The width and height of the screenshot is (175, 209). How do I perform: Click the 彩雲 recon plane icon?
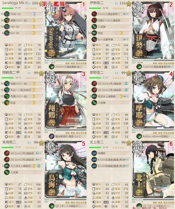pos(7,103)
